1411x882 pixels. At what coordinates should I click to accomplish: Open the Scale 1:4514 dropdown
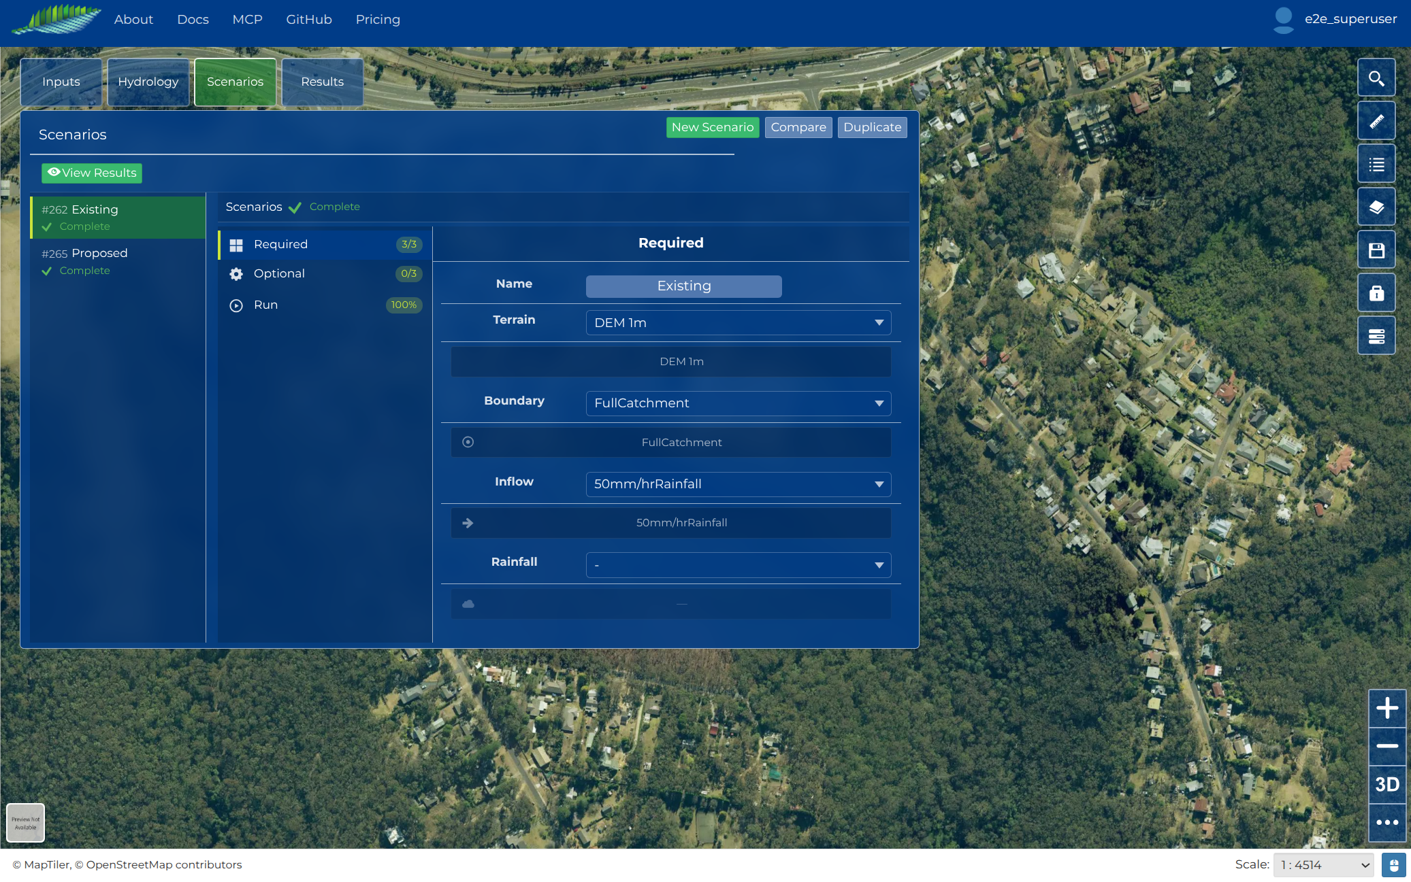click(1323, 865)
